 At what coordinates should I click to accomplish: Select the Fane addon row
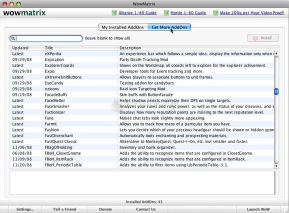[x=142, y=118]
